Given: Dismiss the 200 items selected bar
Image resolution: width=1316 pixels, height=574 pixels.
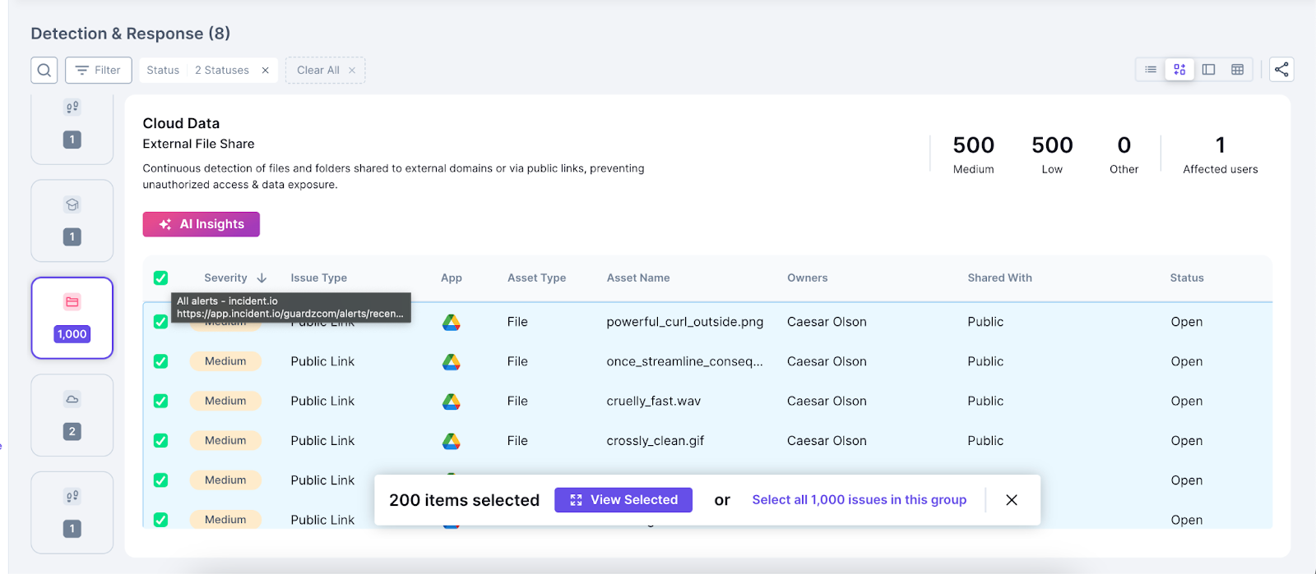Looking at the screenshot, I should pyautogui.click(x=1012, y=500).
